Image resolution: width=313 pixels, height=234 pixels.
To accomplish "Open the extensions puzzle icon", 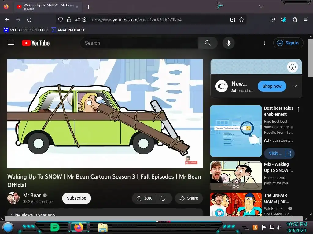I will 295,19.
